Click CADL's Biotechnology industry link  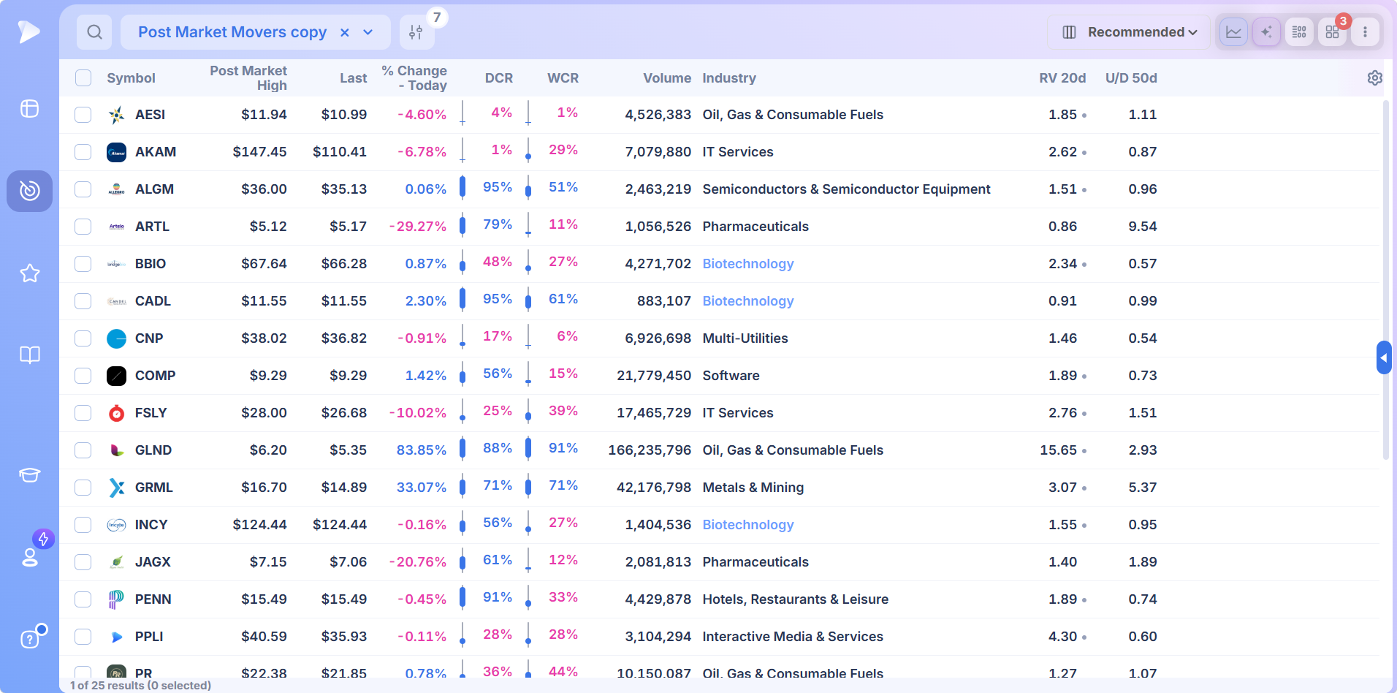[748, 301]
